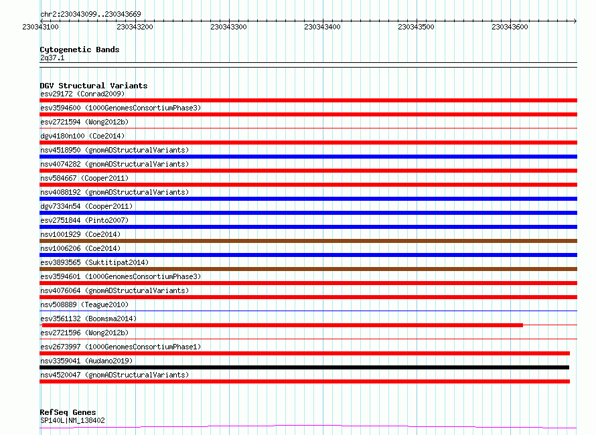Viewport: 596px width, 435px height.
Task: Click red bar under esv3594600 label
Action: 308,114
